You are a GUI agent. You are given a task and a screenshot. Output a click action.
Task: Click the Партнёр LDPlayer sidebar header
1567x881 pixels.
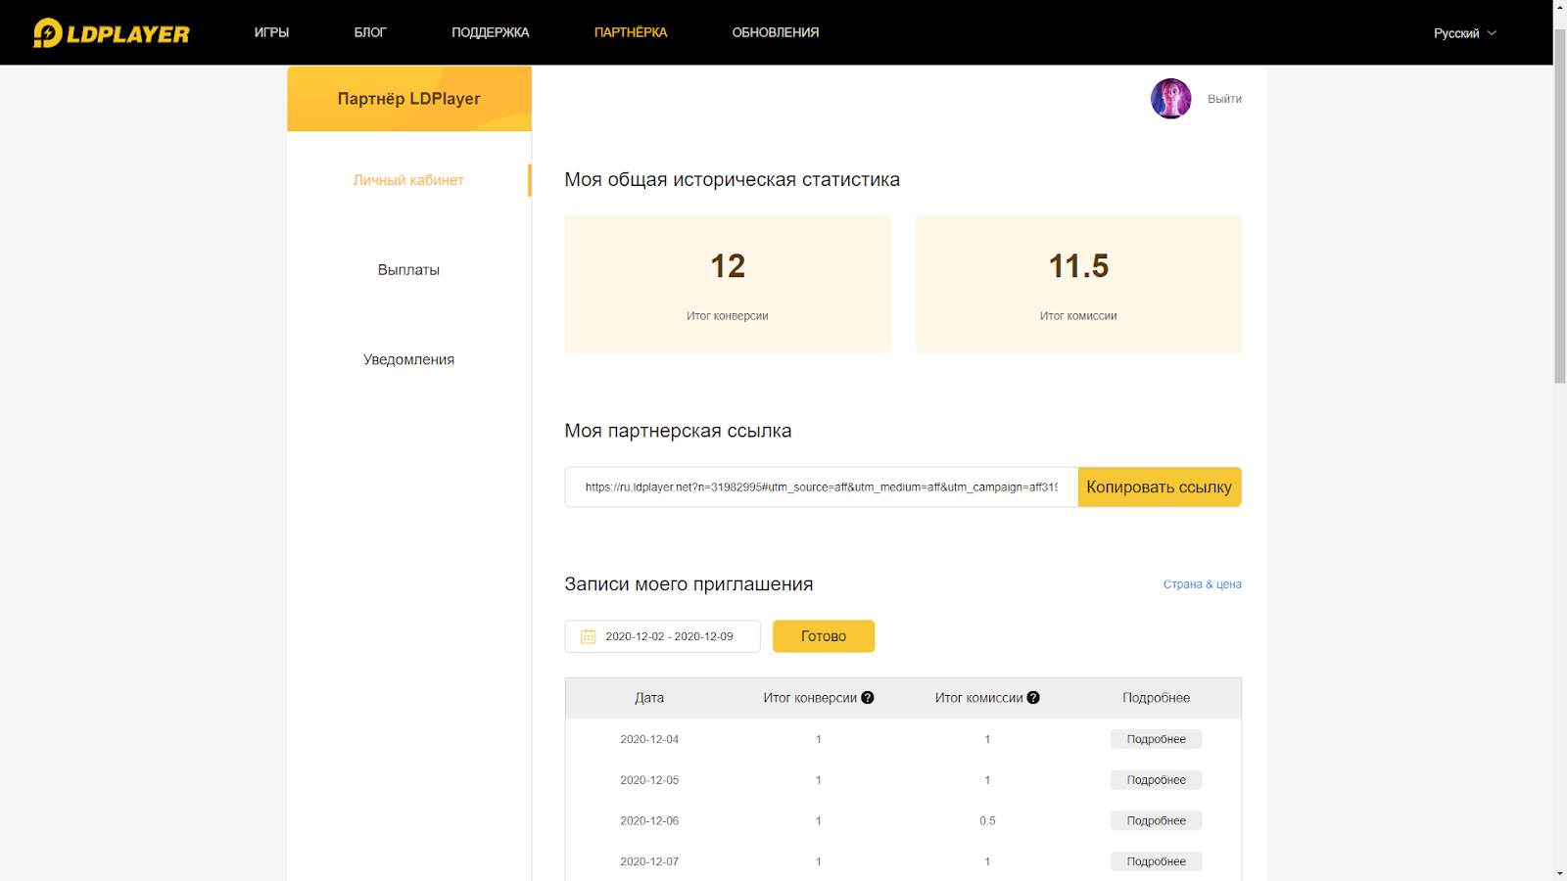pos(409,99)
